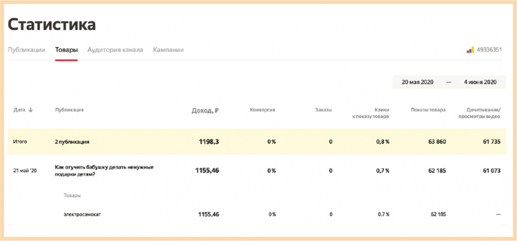Select total income value 1198,3

click(209, 142)
